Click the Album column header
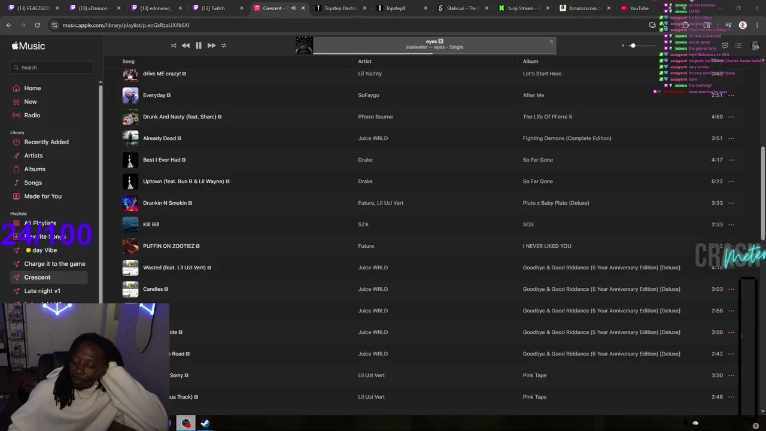This screenshot has width=766, height=431. click(x=530, y=61)
